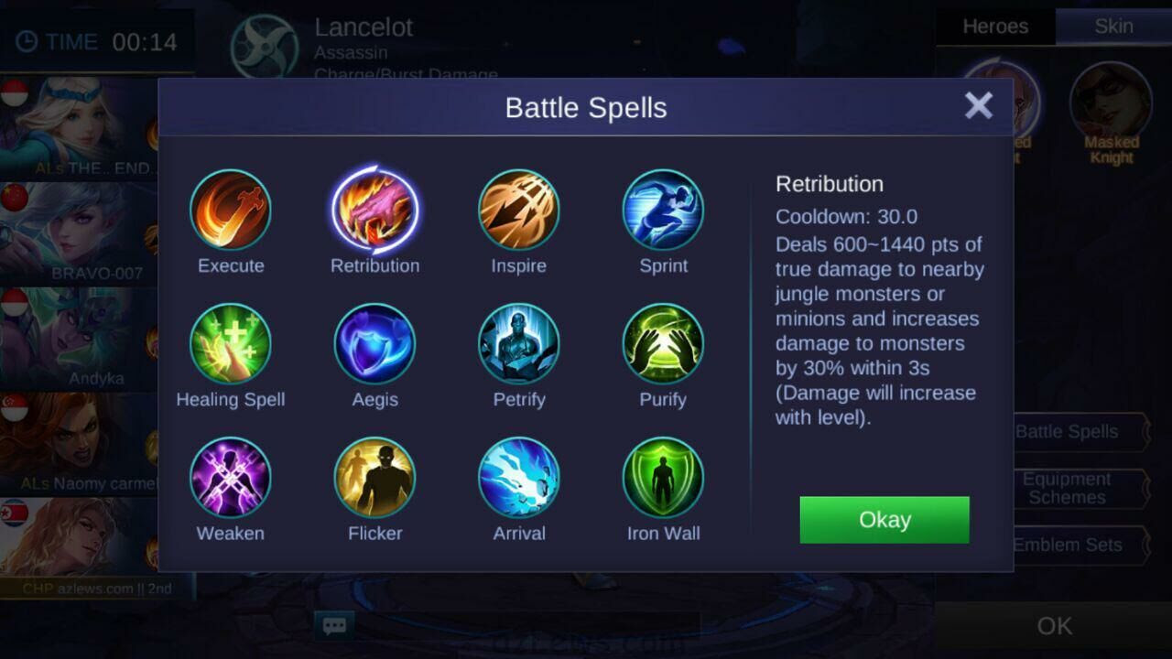Open the chat bubble icon

334,626
